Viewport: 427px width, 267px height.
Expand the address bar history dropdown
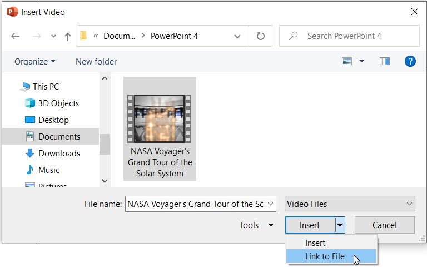coord(237,36)
